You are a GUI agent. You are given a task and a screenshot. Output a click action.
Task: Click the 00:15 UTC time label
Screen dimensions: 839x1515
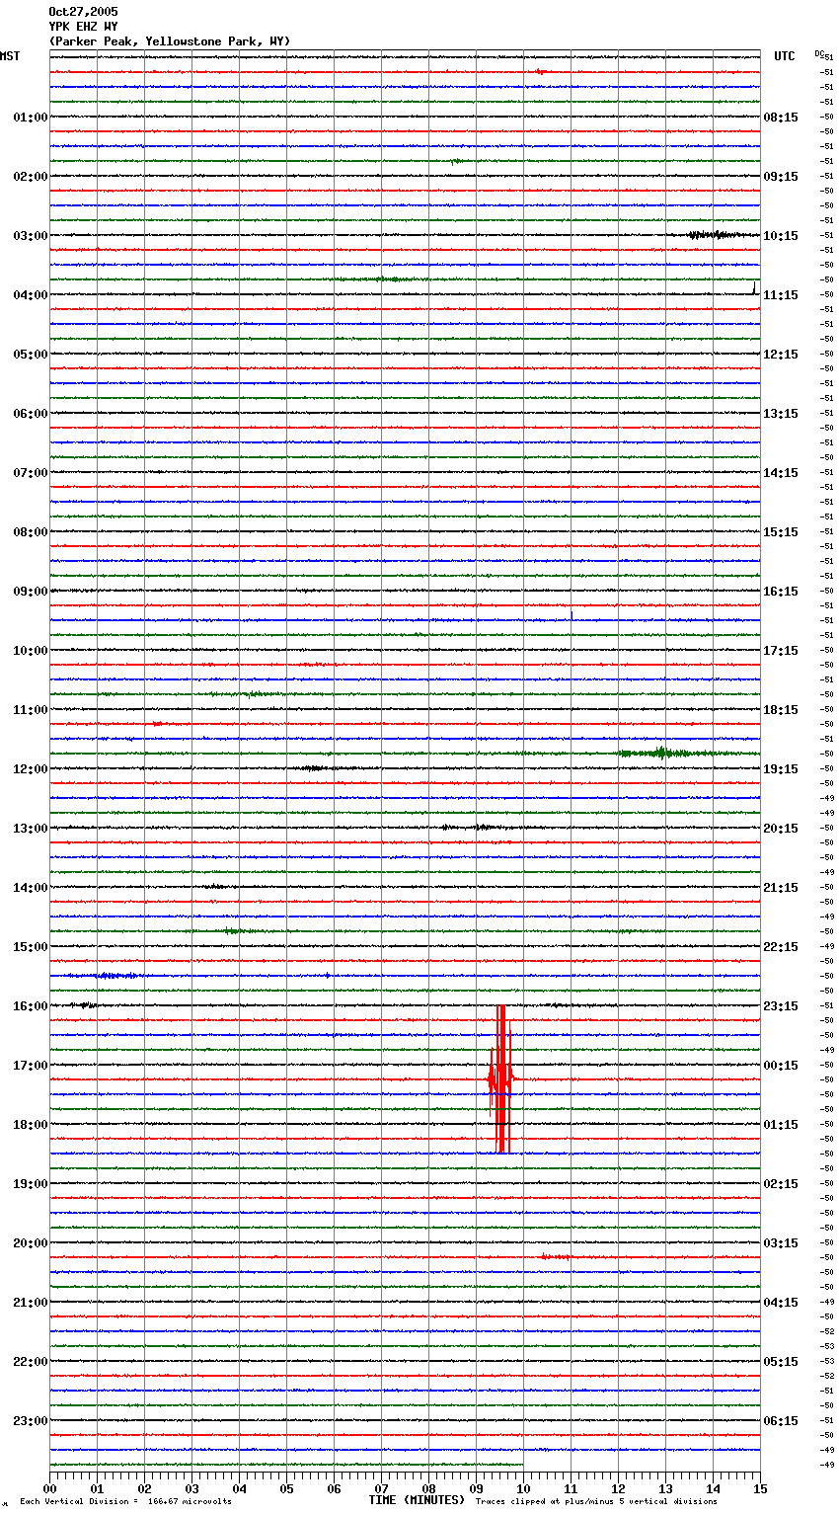(781, 1066)
